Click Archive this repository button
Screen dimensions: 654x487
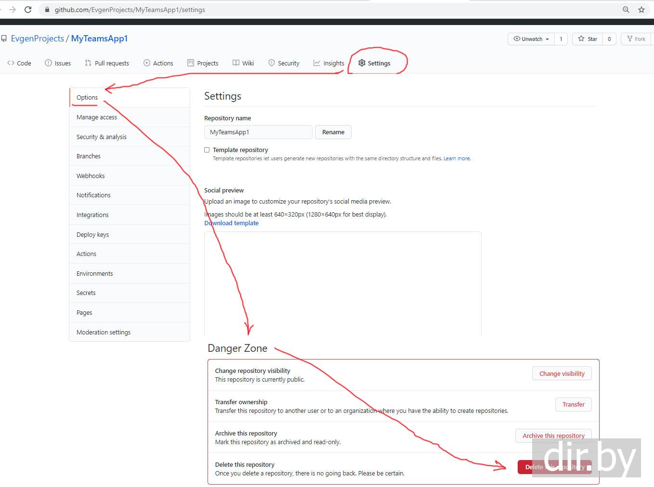(554, 436)
